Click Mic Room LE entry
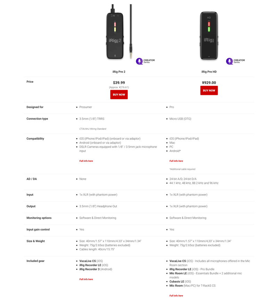The width and height of the screenshot is (278, 298). click(178, 273)
